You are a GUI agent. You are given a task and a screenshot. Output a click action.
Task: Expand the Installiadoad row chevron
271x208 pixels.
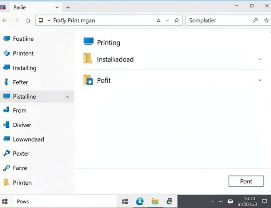click(x=260, y=59)
